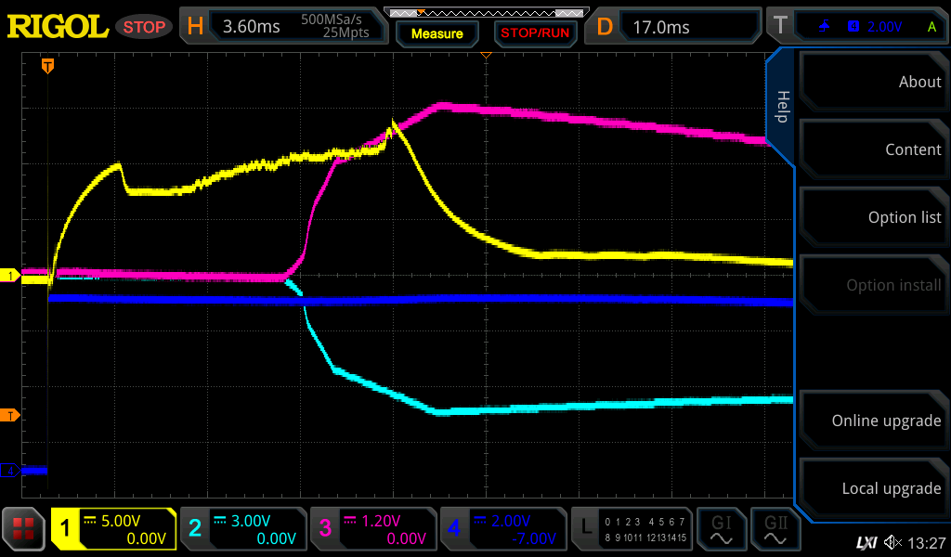Collapse the Help side panel tab
Viewport: 951px width, 557px height.
pyautogui.click(x=782, y=107)
